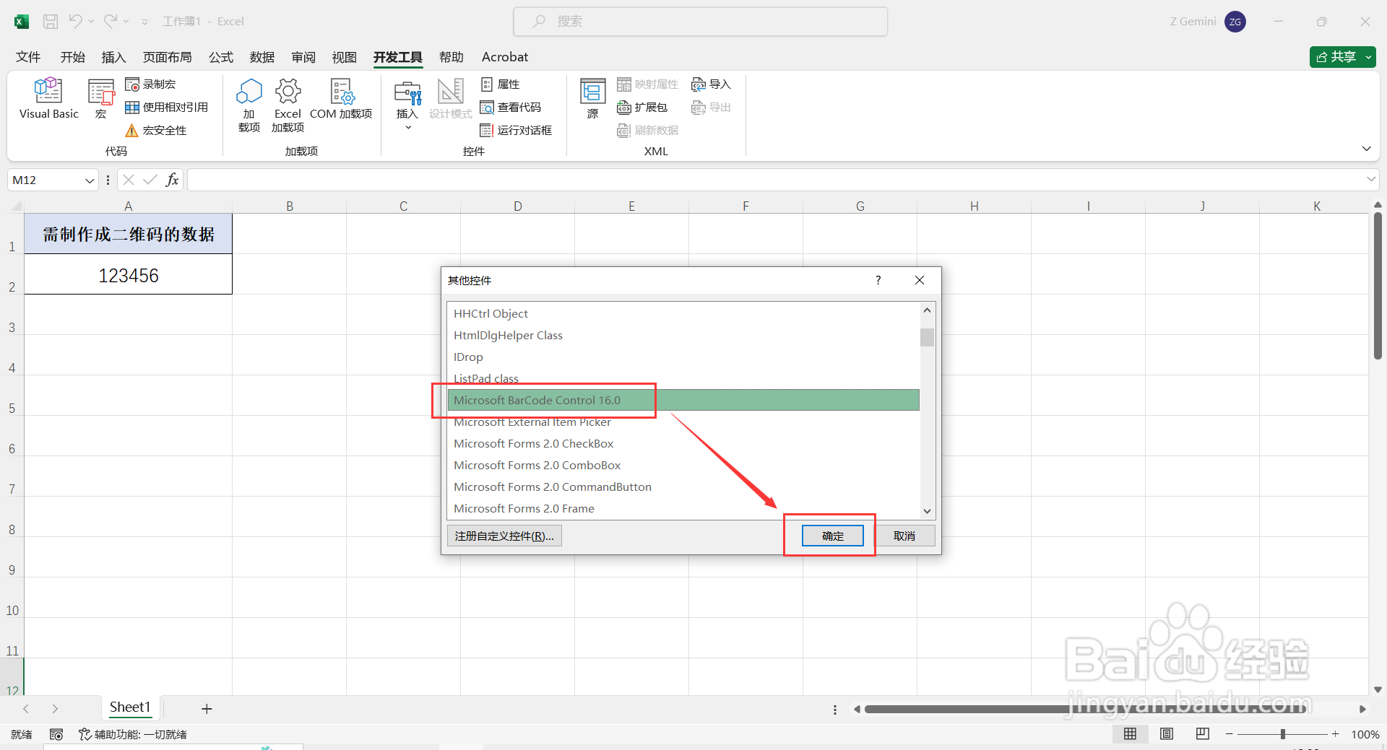Switch to the Review (审阅) tab

point(303,57)
